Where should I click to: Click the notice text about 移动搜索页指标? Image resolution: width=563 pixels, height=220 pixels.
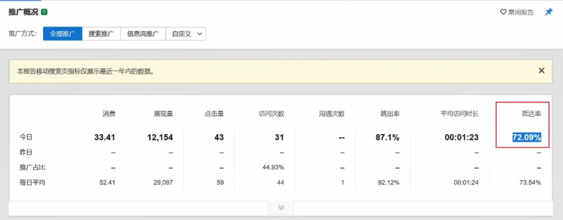(x=86, y=71)
